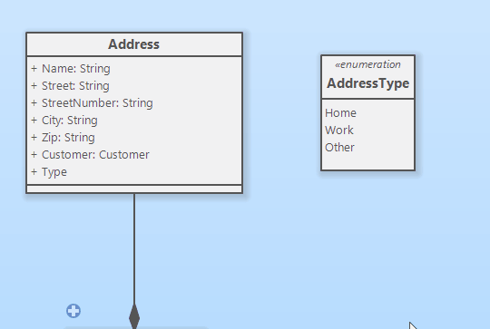Select the Address class title
This screenshot has height=329, width=490.
point(133,44)
